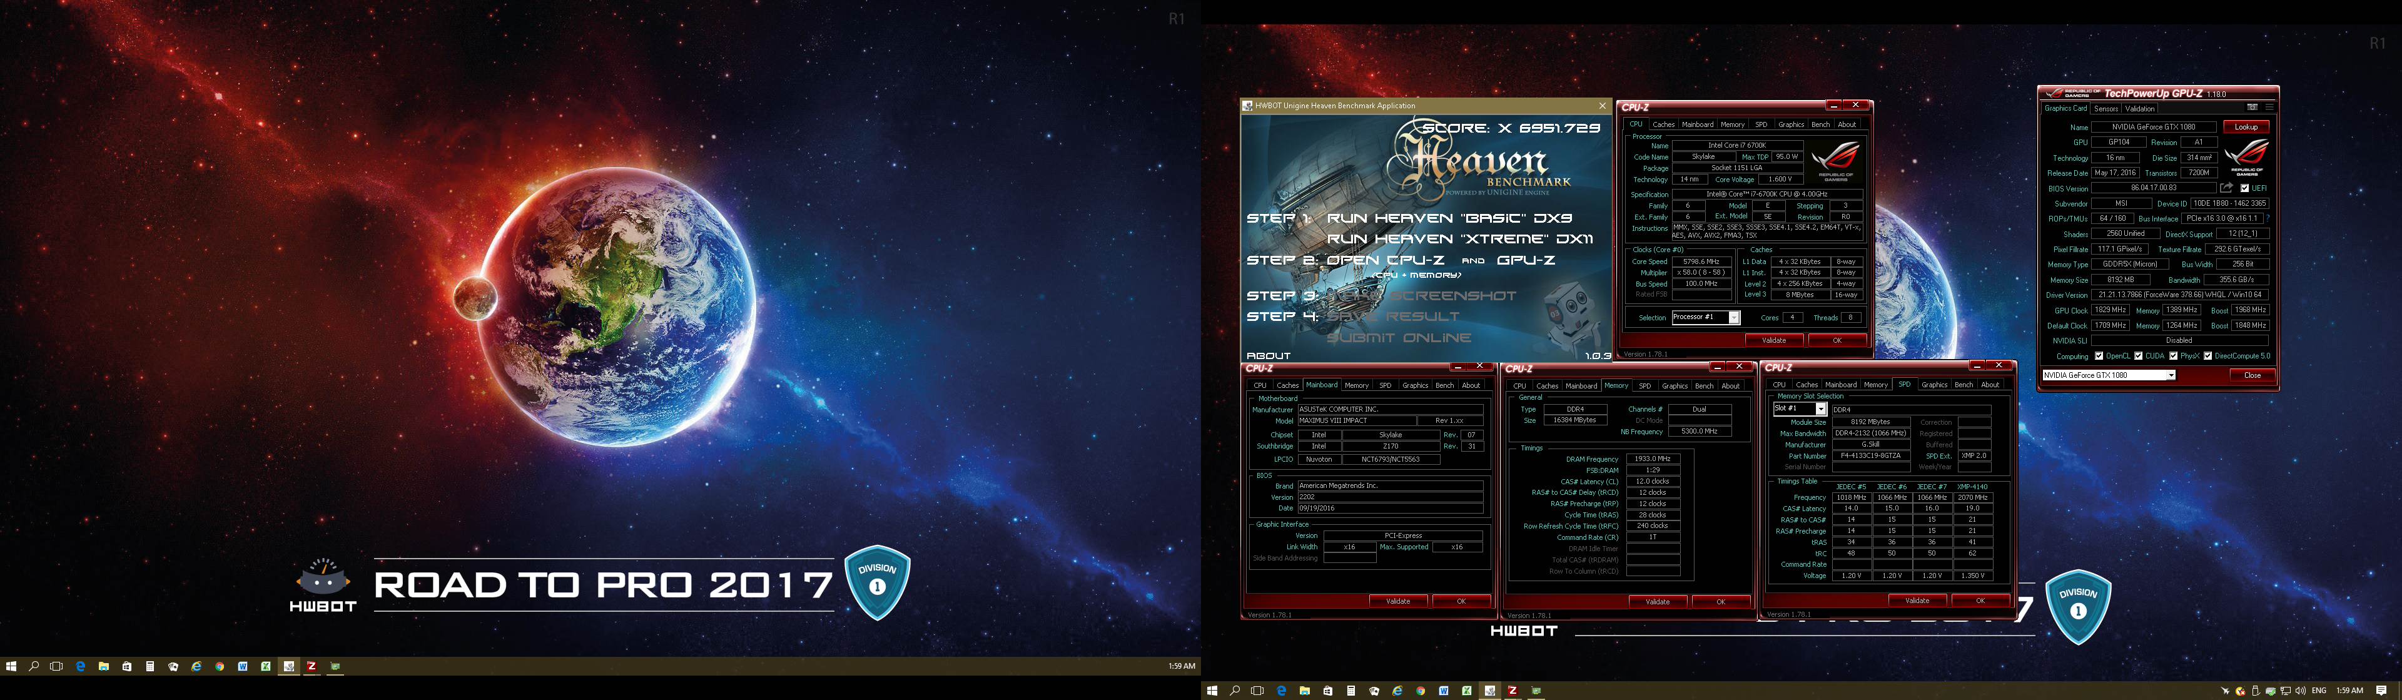
Task: Open the volume speaker icon in system tray
Action: tap(2301, 691)
